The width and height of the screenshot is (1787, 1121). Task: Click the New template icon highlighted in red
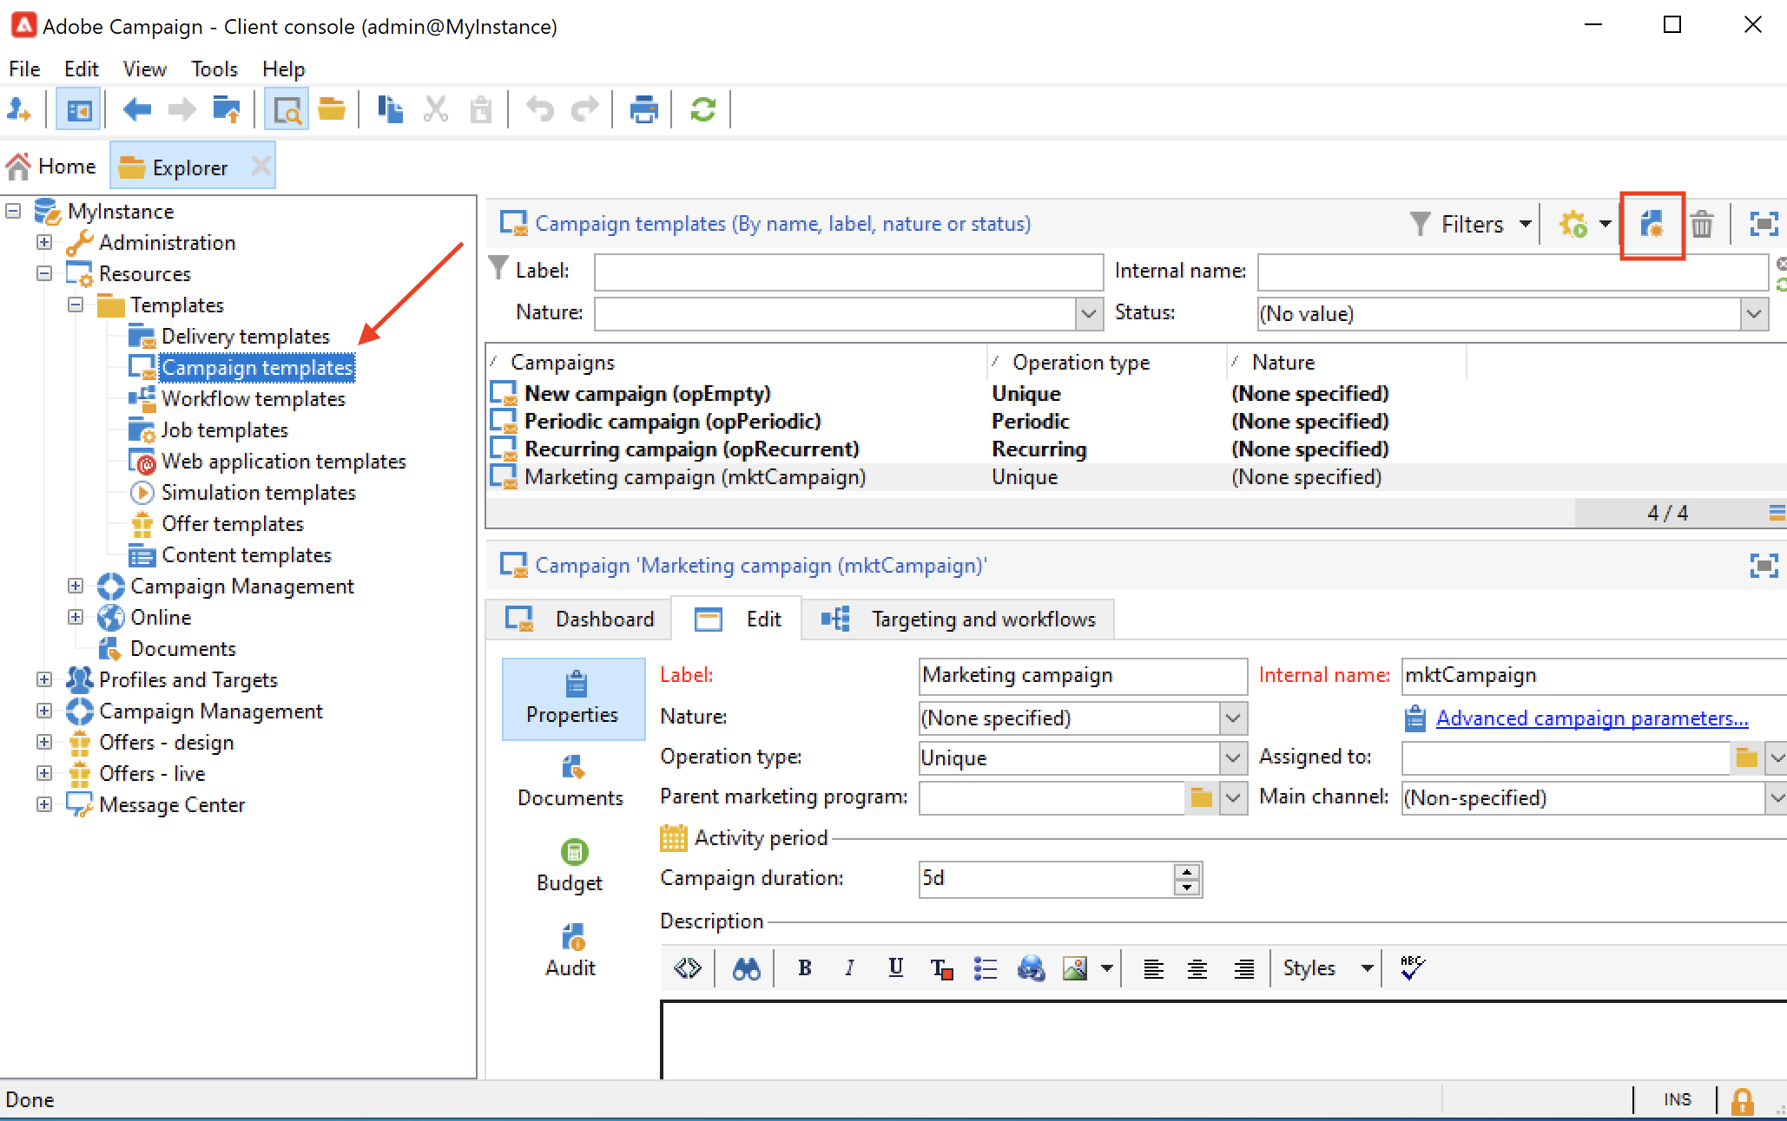click(x=1652, y=225)
